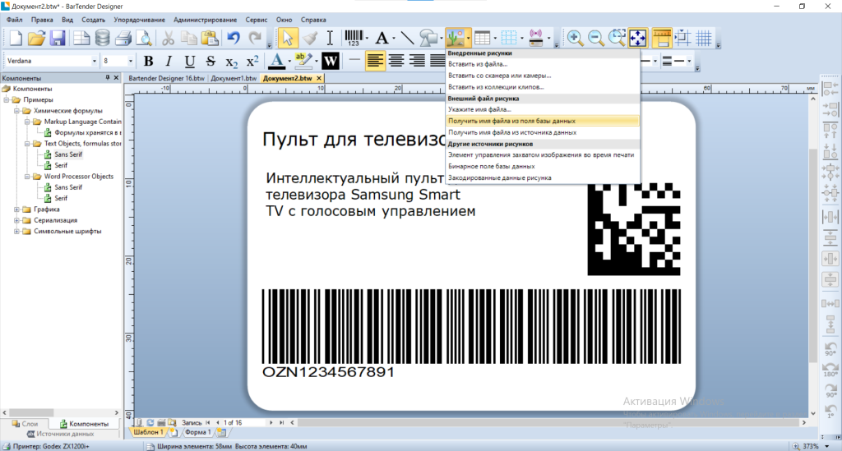Open page setup icon

[81, 38]
